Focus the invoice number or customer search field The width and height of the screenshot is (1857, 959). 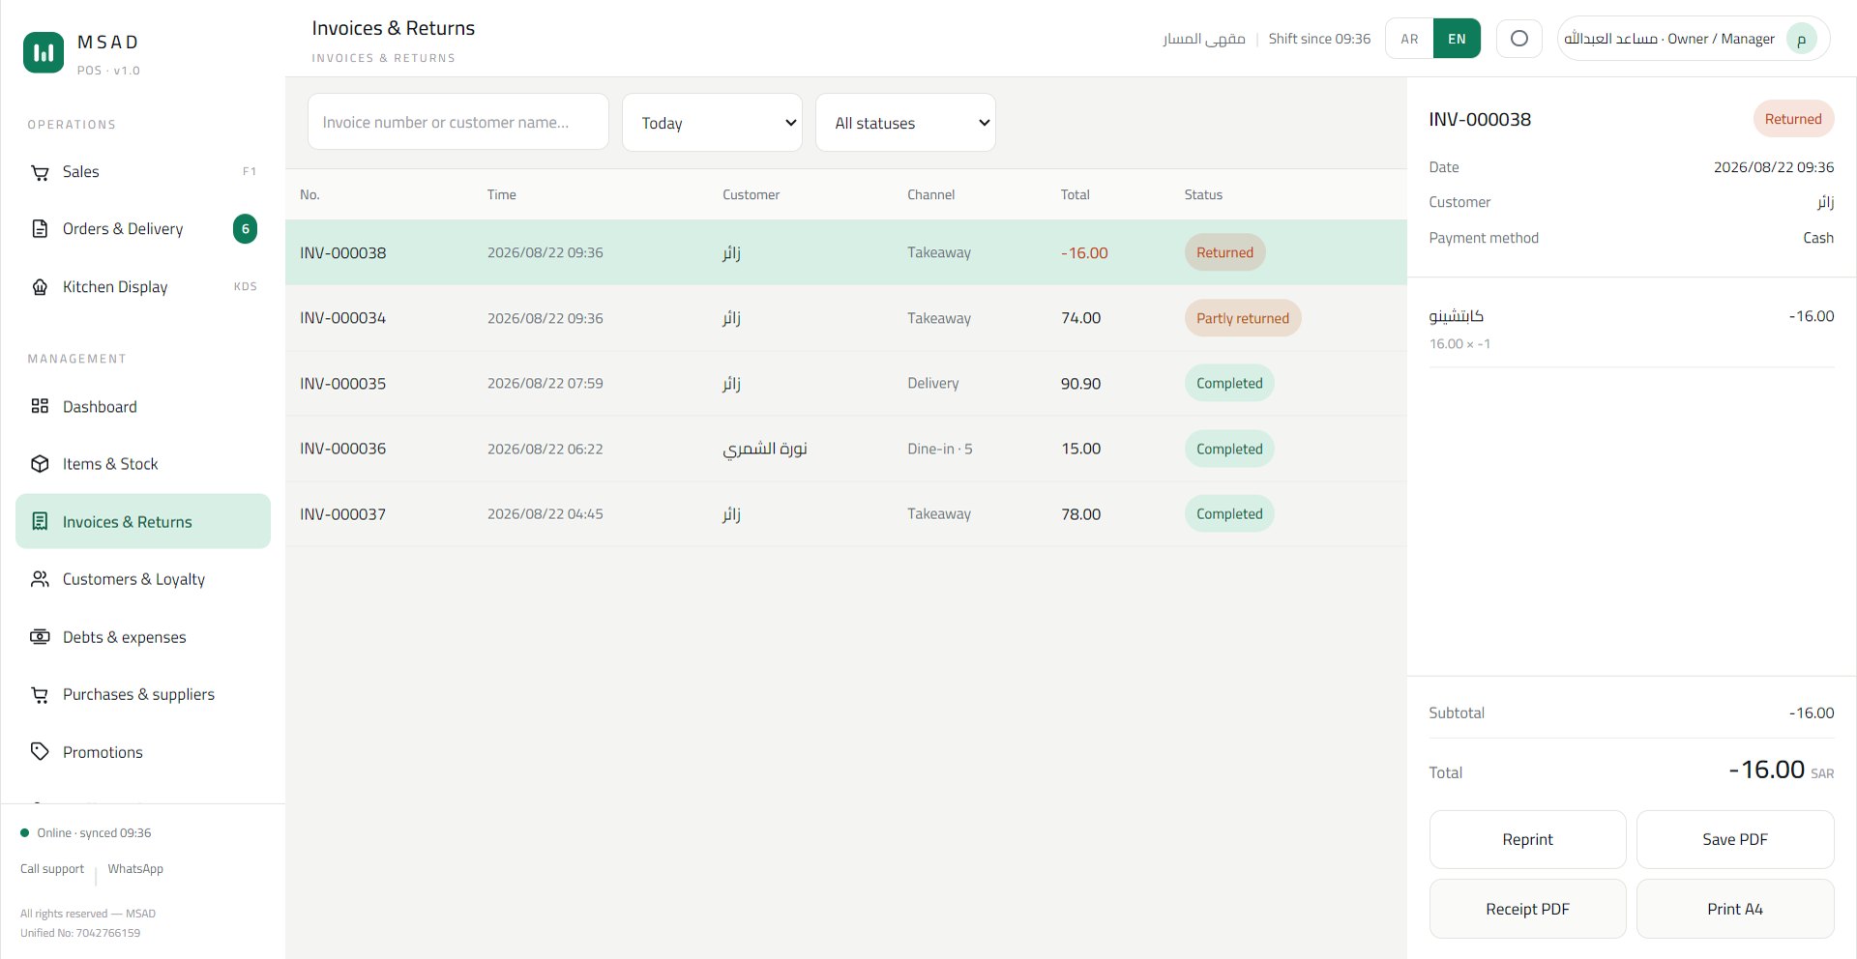(x=458, y=122)
